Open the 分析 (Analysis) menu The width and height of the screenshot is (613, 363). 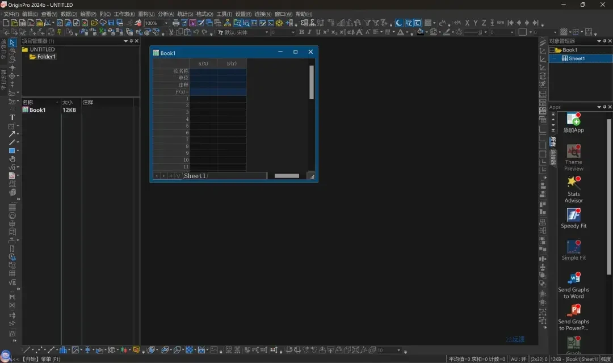[x=166, y=14]
